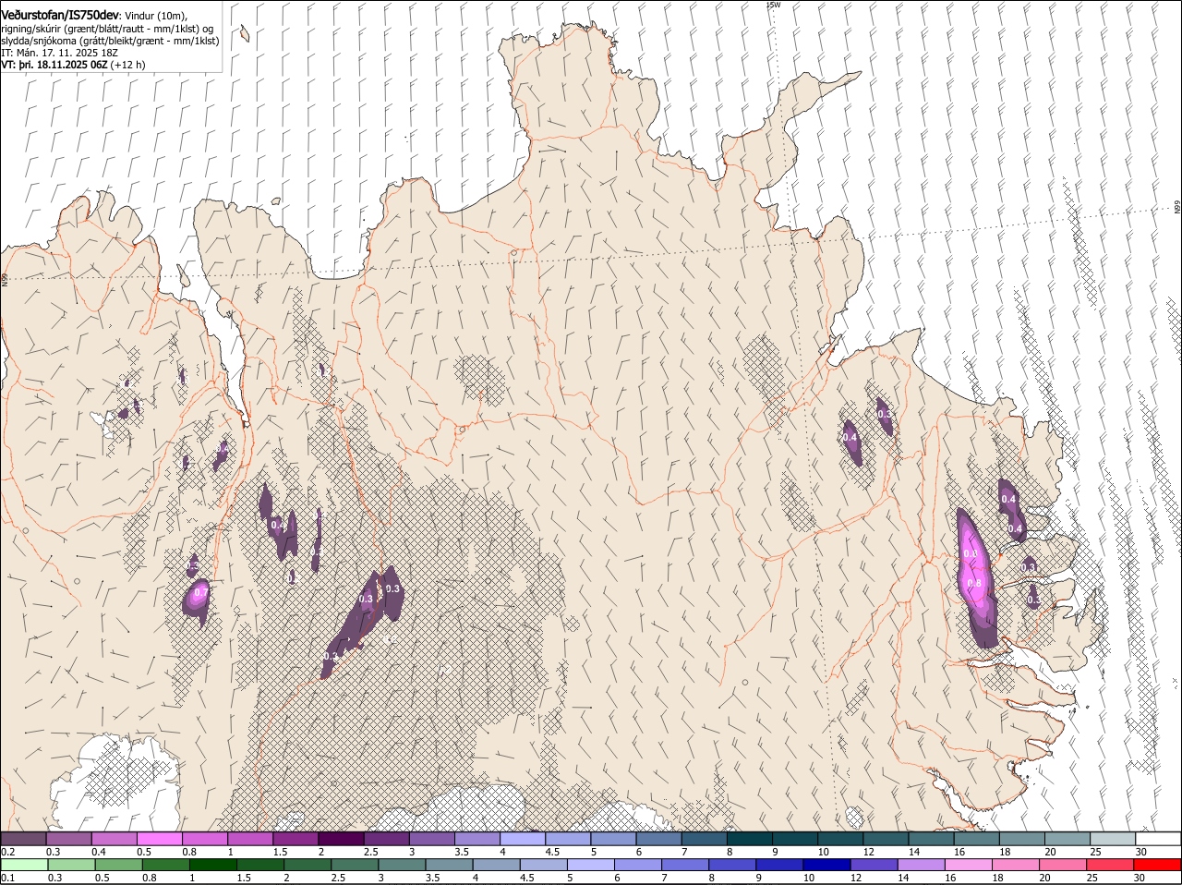1182x885 pixels.
Task: Select lower legend swatch between 25 and 30
Action: pyautogui.click(x=1112, y=865)
